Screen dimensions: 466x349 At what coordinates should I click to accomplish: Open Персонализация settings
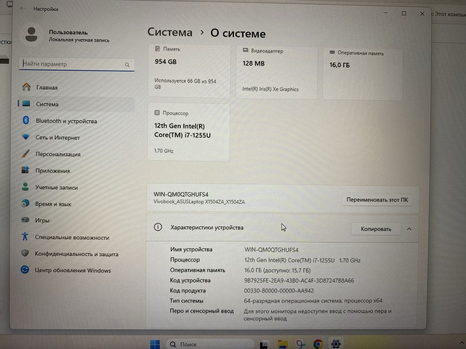pyautogui.click(x=76, y=154)
